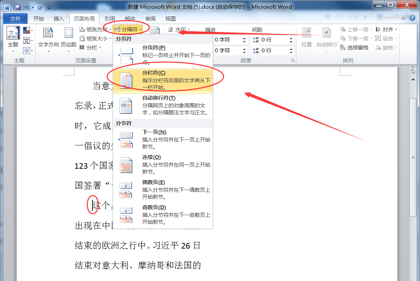
Task: Click the spacing before icon
Action: coord(256,40)
